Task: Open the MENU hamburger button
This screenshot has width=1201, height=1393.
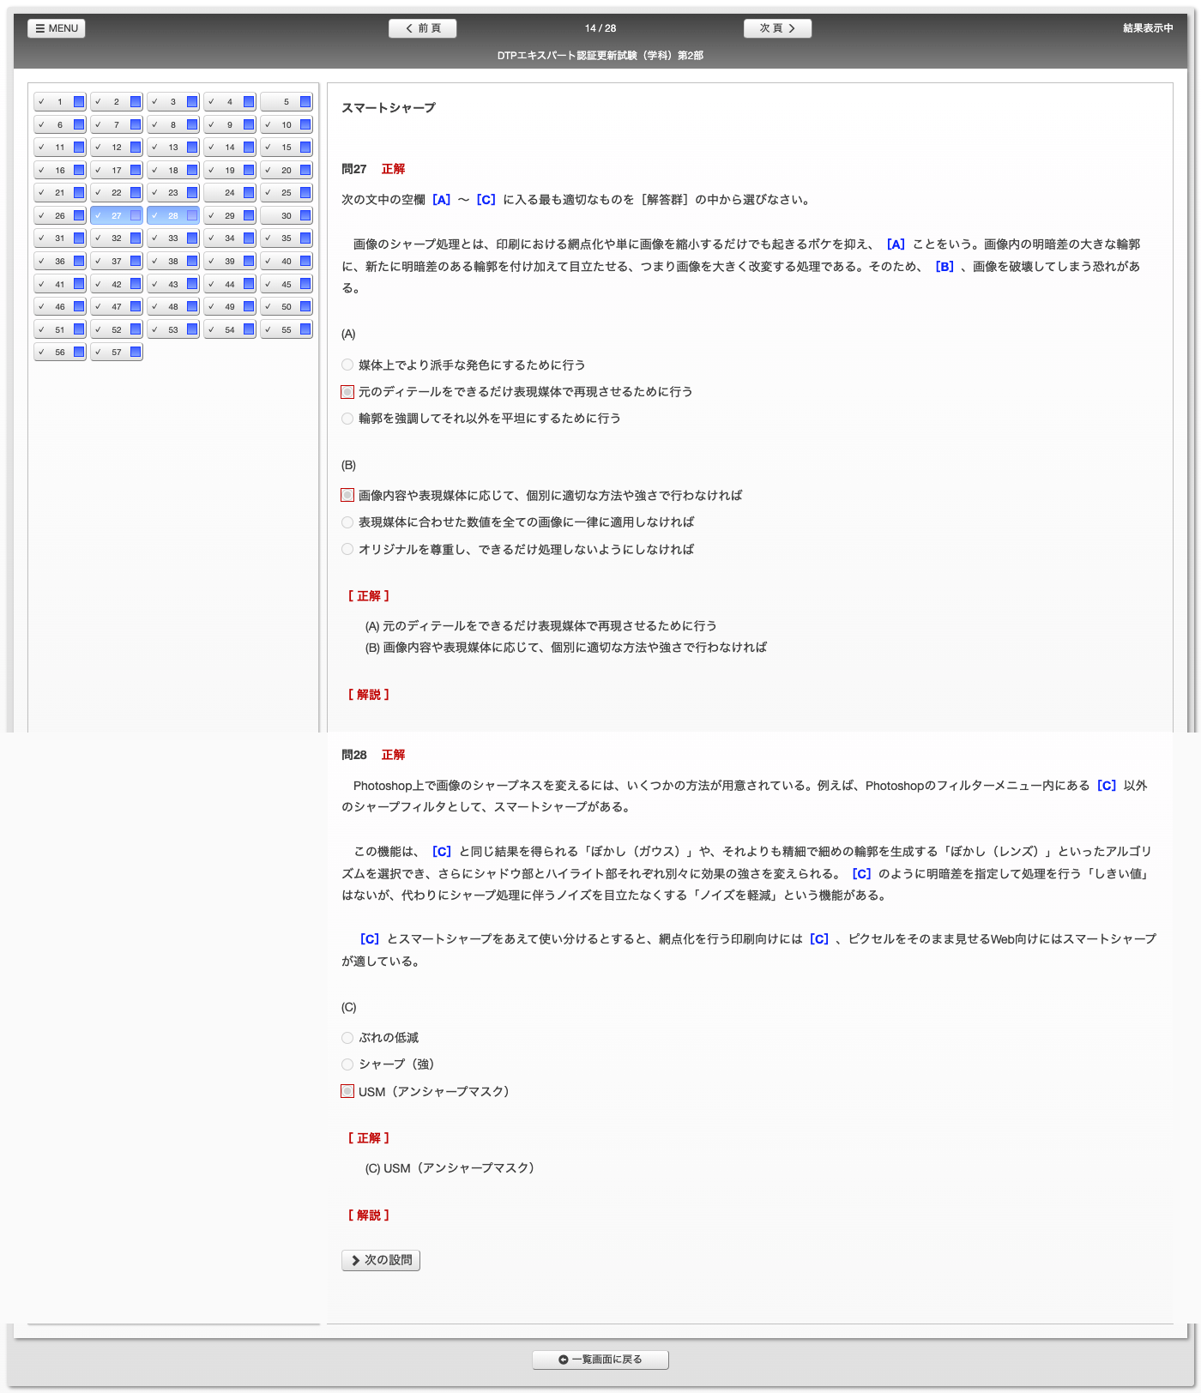Action: point(57,28)
